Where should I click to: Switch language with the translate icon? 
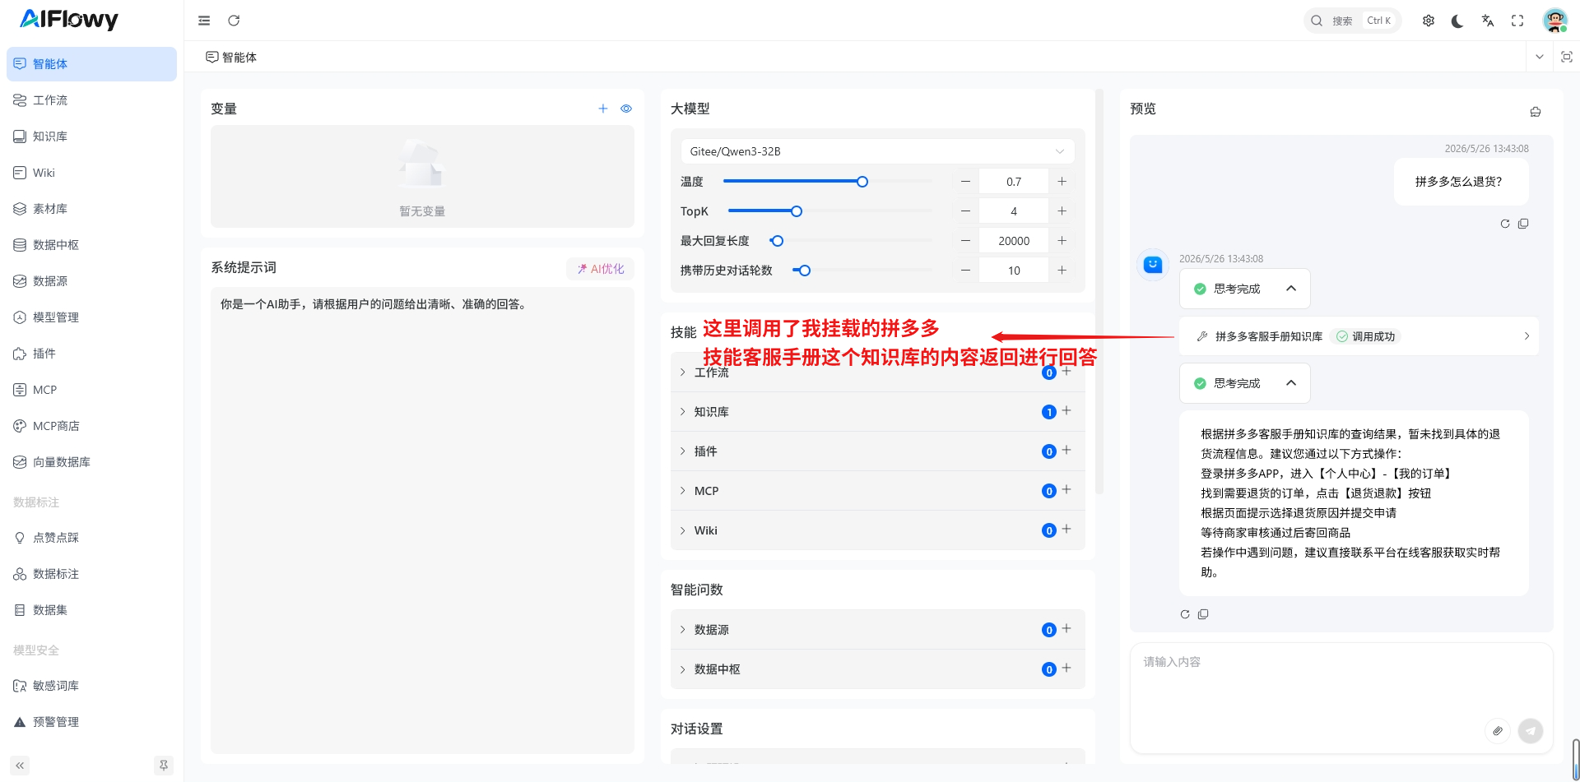1488,21
